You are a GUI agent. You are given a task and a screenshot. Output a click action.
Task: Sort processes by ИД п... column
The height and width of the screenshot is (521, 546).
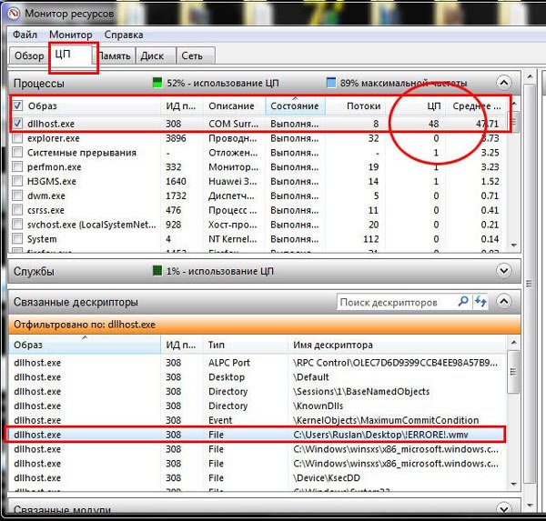coord(182,105)
